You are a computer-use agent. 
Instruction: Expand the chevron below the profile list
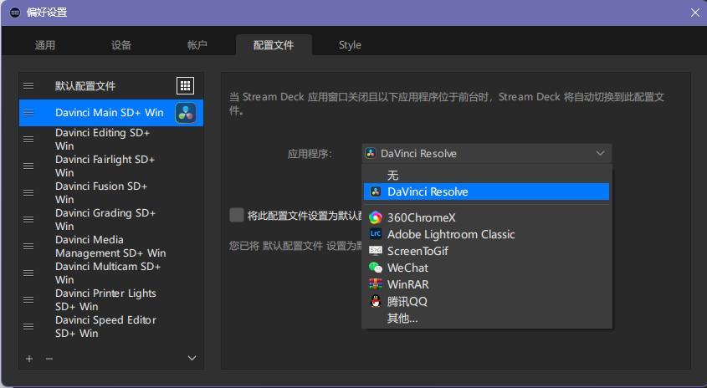tap(192, 359)
